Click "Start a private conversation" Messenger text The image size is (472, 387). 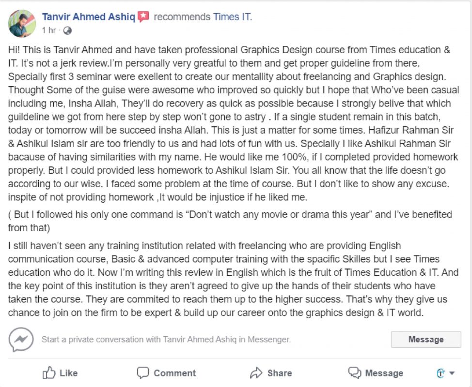pos(166,340)
